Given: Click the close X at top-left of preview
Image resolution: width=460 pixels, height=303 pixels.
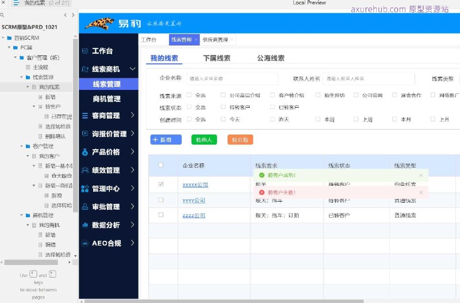Looking at the screenshot, I should point(3,2).
